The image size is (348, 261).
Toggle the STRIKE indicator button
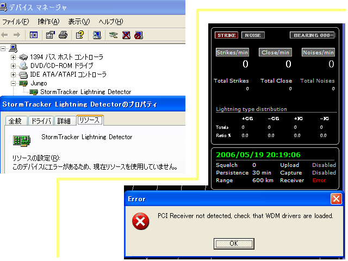click(x=226, y=35)
